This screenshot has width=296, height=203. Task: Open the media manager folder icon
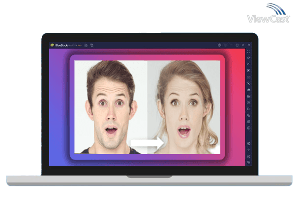(x=249, y=109)
